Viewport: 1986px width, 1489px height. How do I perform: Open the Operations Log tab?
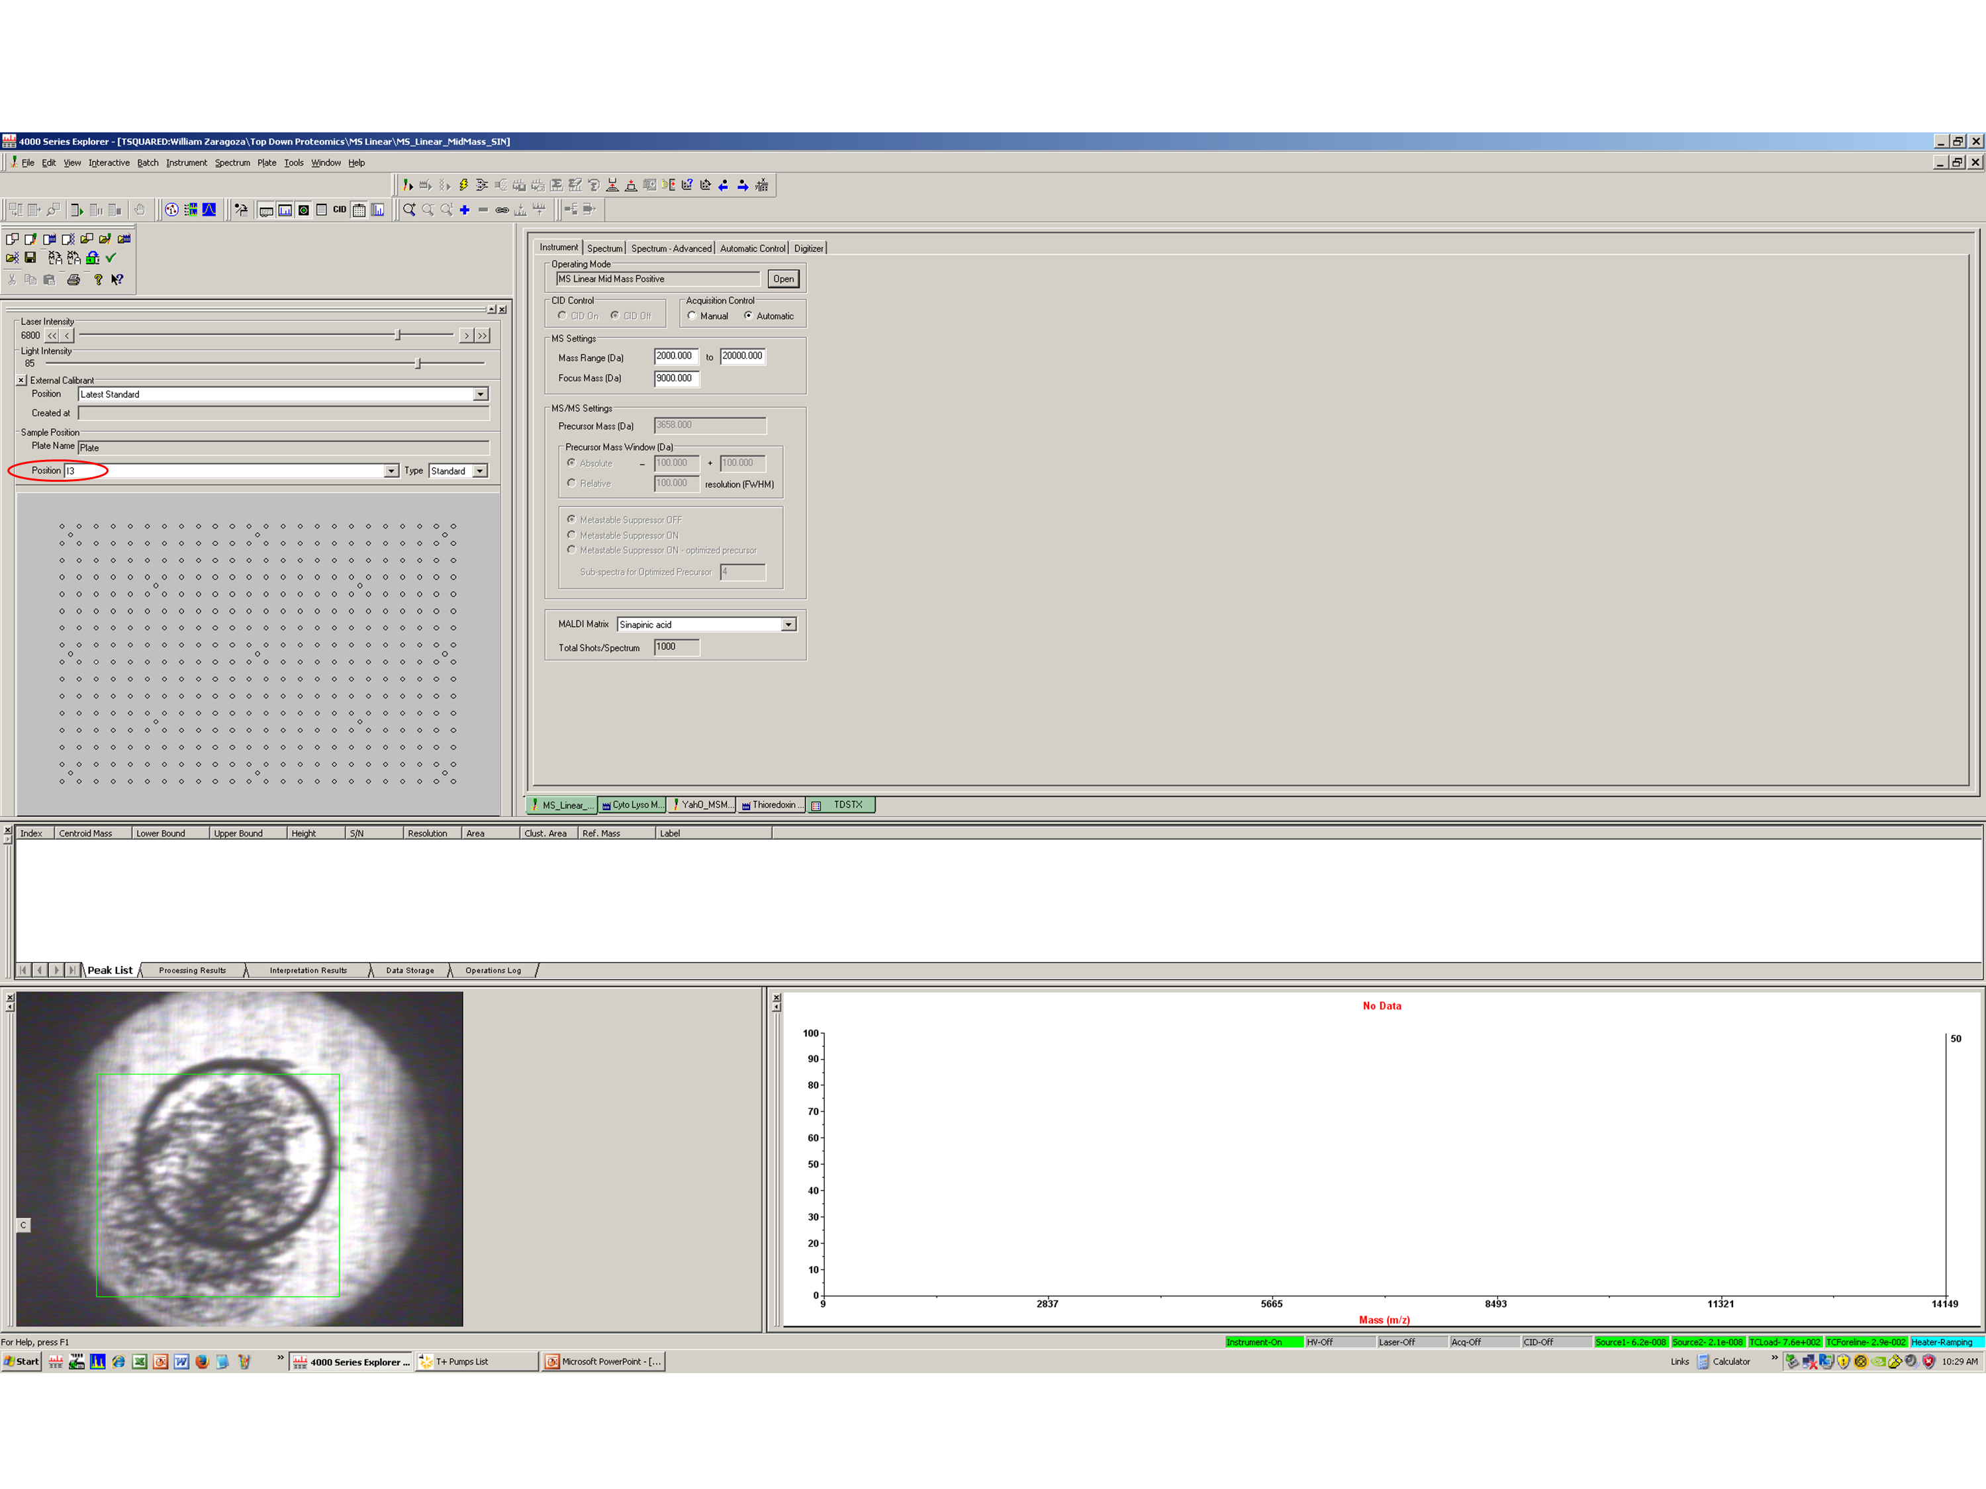pos(493,970)
